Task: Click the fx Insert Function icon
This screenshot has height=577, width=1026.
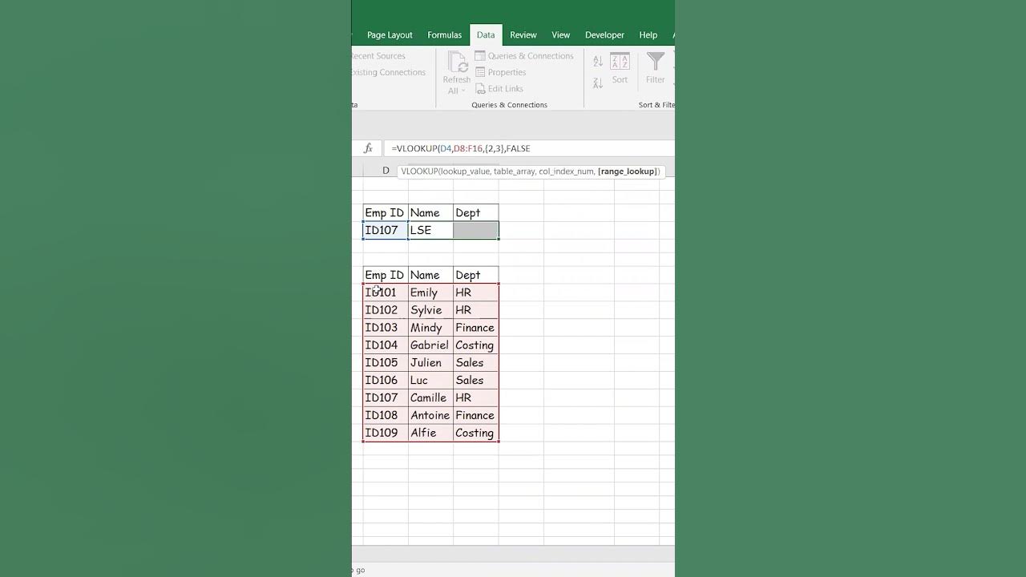Action: click(368, 148)
